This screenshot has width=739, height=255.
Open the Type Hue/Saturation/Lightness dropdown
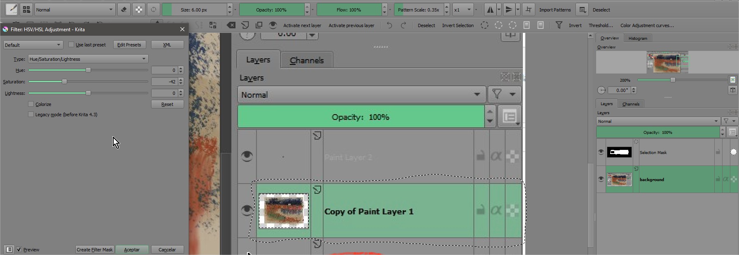tap(88, 59)
